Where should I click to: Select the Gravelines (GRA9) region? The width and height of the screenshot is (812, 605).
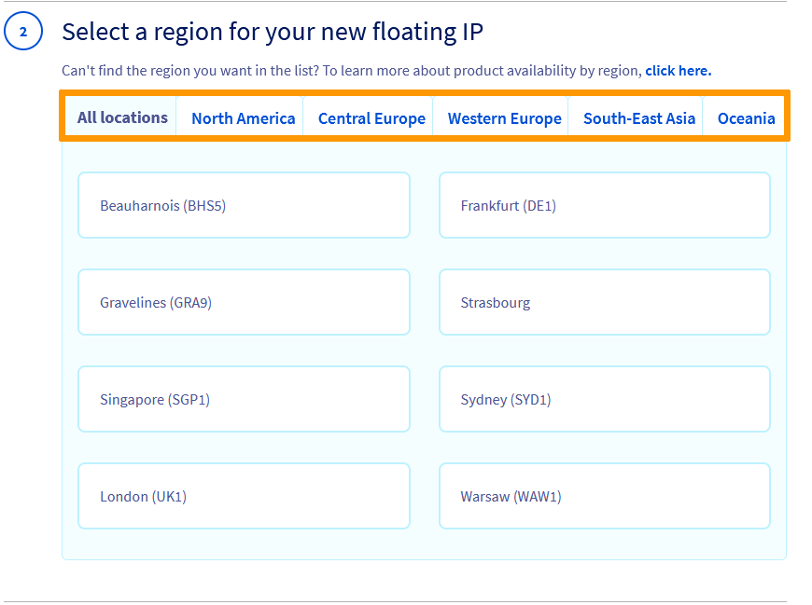click(x=244, y=302)
